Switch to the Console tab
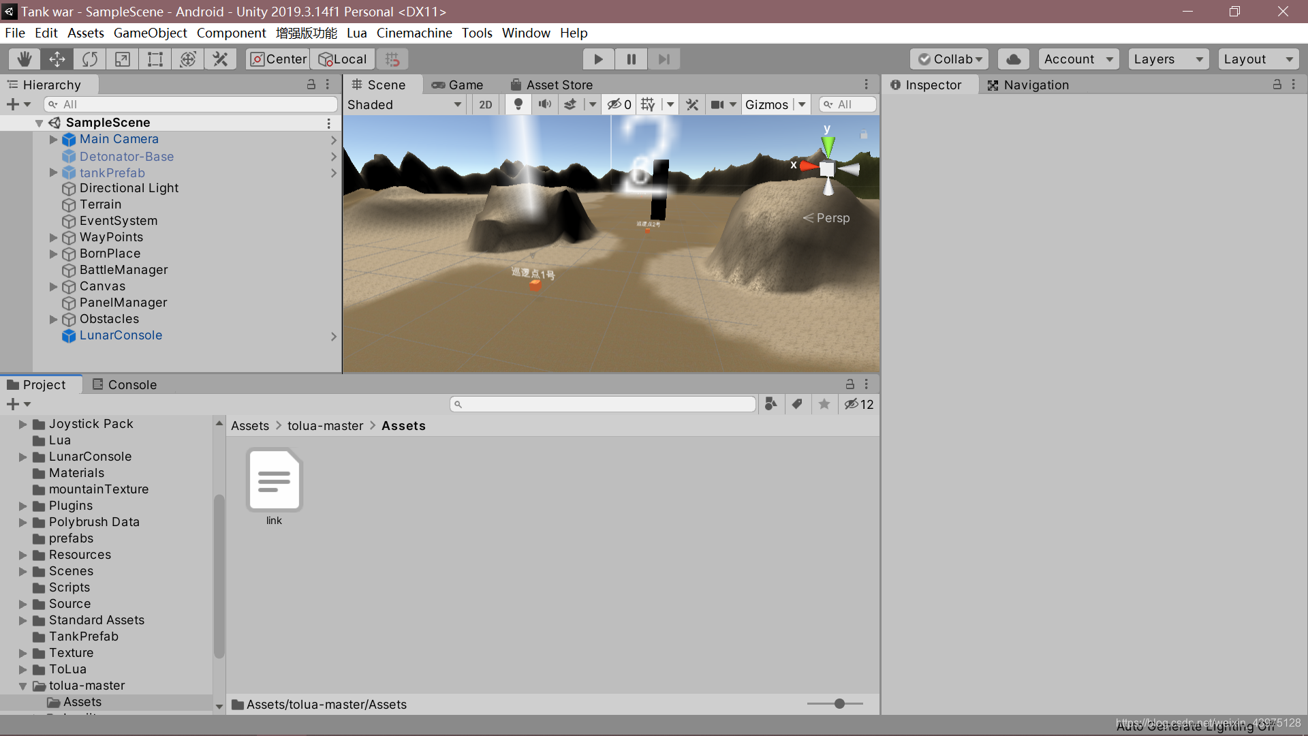1308x736 pixels. pos(125,384)
